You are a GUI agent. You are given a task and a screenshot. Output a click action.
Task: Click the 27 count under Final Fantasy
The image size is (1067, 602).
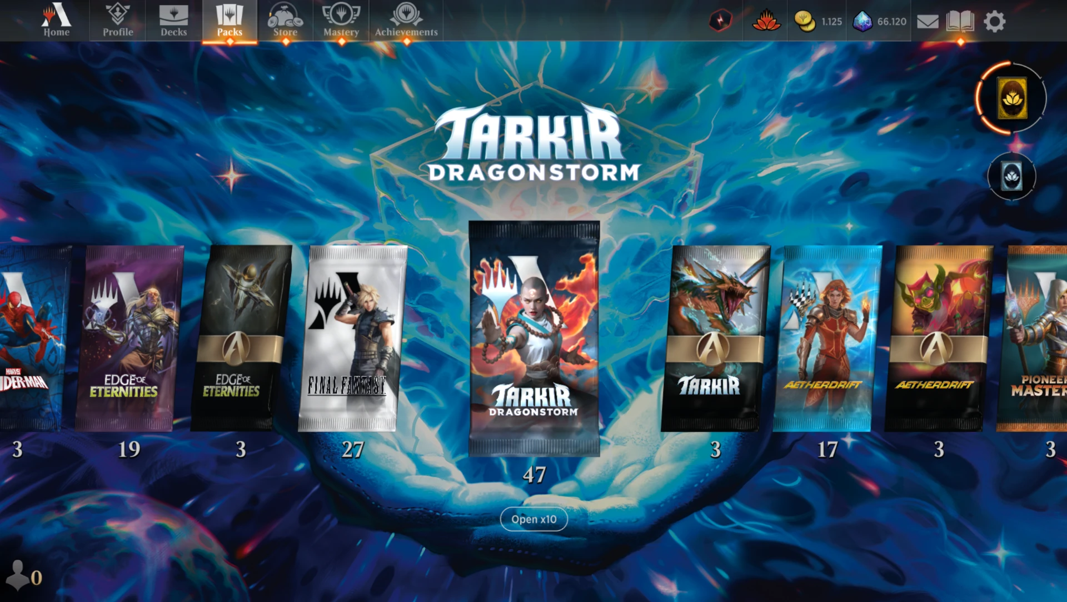[353, 450]
